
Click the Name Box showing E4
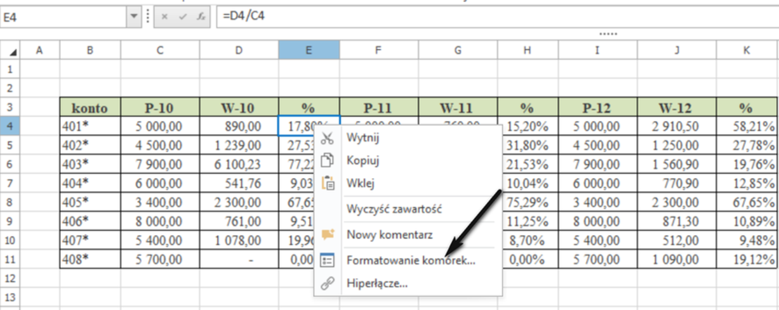click(62, 16)
